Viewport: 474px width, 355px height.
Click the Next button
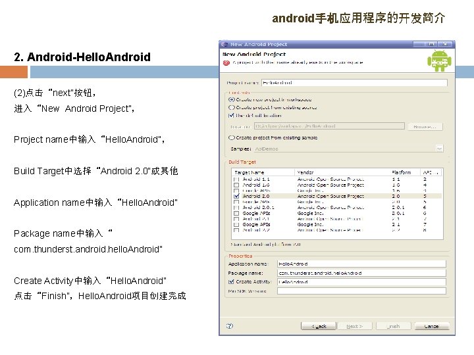pyautogui.click(x=354, y=326)
